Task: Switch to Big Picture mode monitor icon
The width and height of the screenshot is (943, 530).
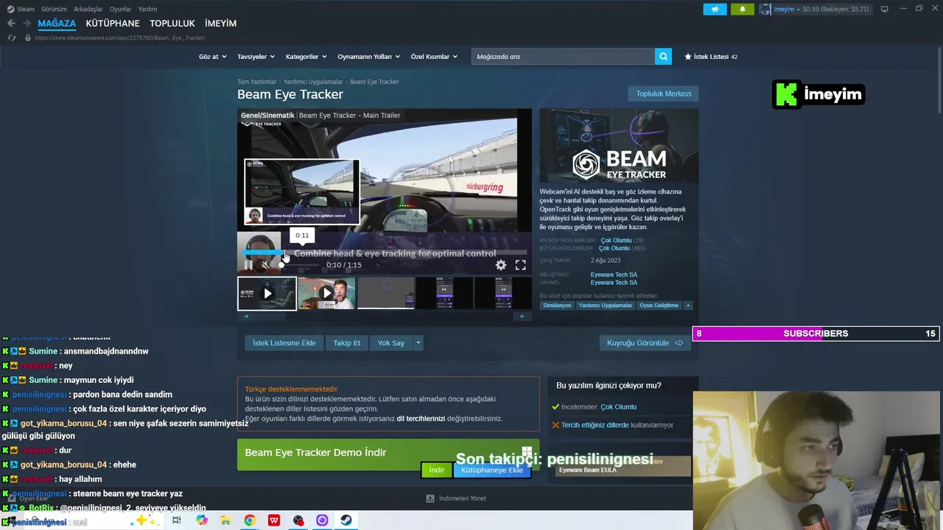Action: [x=884, y=9]
